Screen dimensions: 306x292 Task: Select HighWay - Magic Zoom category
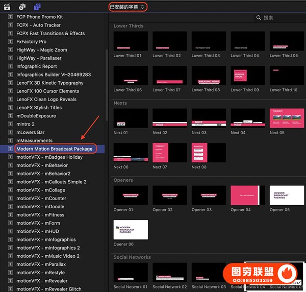click(x=41, y=50)
